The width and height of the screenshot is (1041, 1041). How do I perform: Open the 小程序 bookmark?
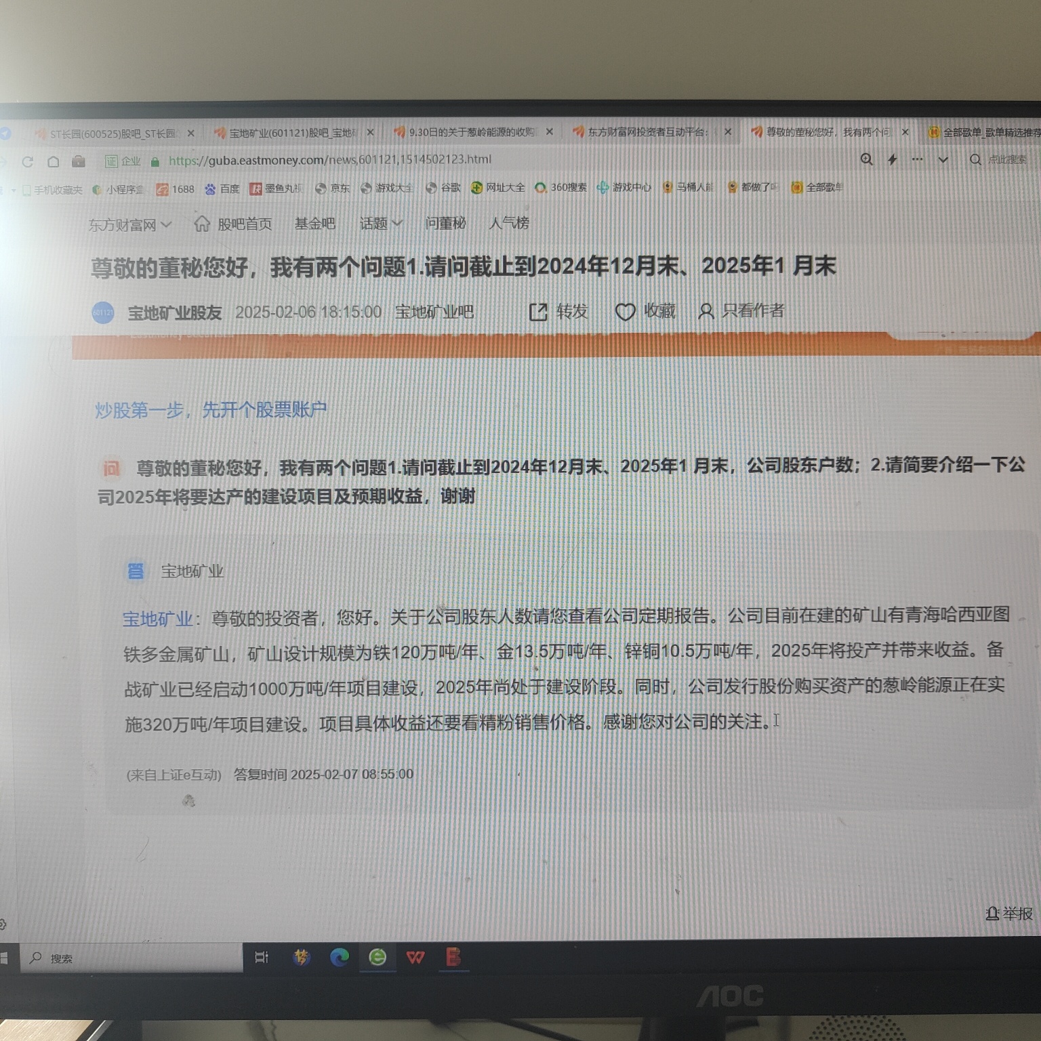(x=119, y=190)
